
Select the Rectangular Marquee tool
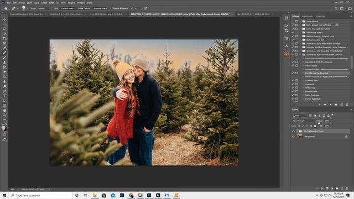pyautogui.click(x=4, y=24)
